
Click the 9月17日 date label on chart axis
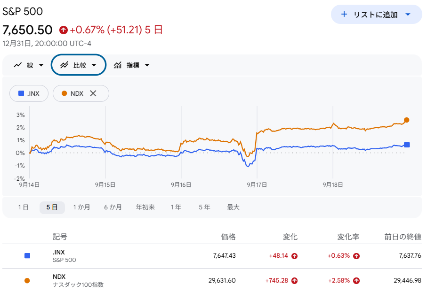257,185
